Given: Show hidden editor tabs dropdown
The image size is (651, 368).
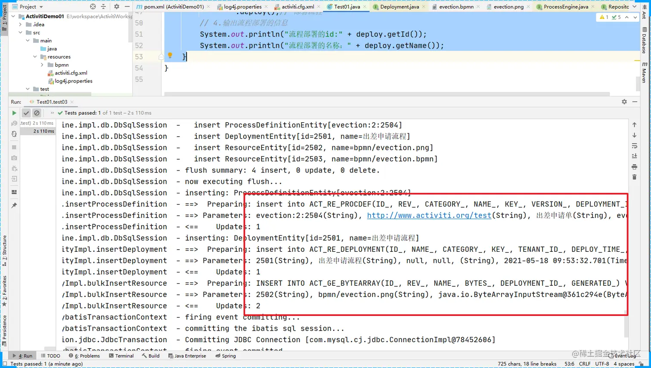Looking at the screenshot, I should [x=635, y=7].
